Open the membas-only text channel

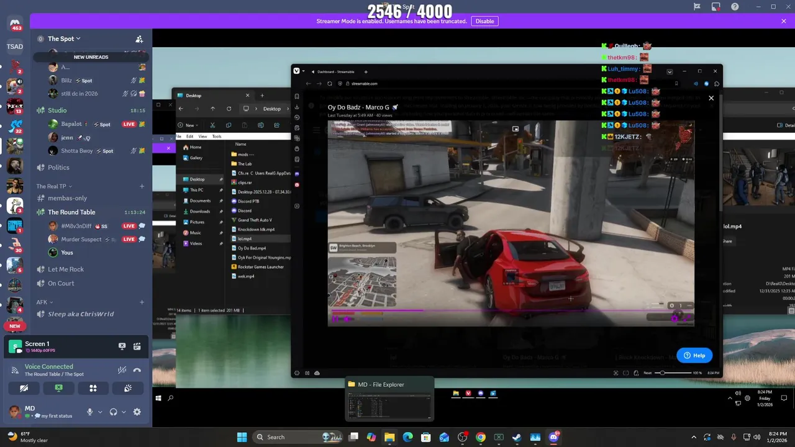pyautogui.click(x=91, y=198)
